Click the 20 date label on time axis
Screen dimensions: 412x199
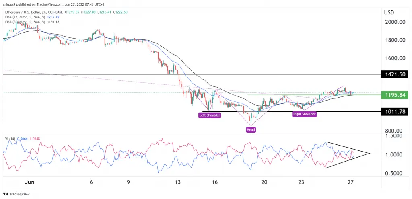pyautogui.click(x=264, y=182)
